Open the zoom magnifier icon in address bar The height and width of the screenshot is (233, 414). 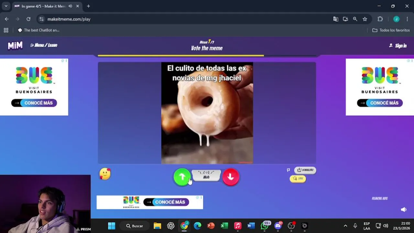tap(355, 19)
